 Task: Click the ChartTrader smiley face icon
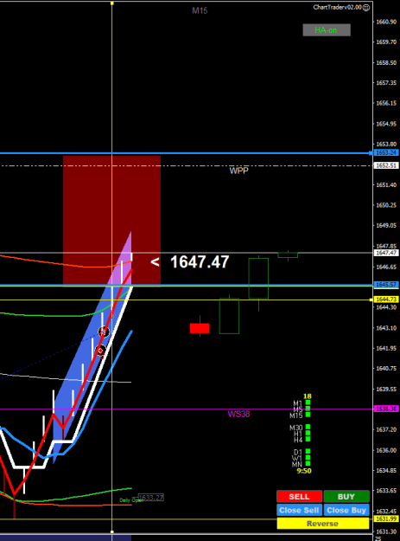tap(366, 7)
